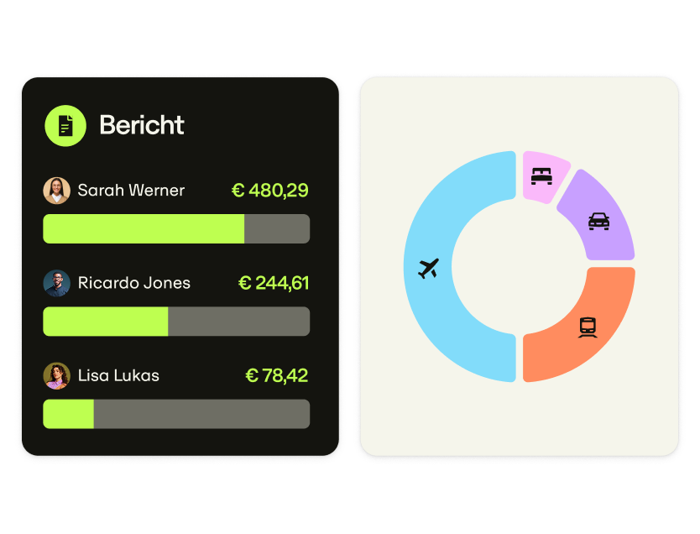The image size is (700, 534).
Task: Select the Sarah Werner name label
Action: pyautogui.click(x=131, y=191)
